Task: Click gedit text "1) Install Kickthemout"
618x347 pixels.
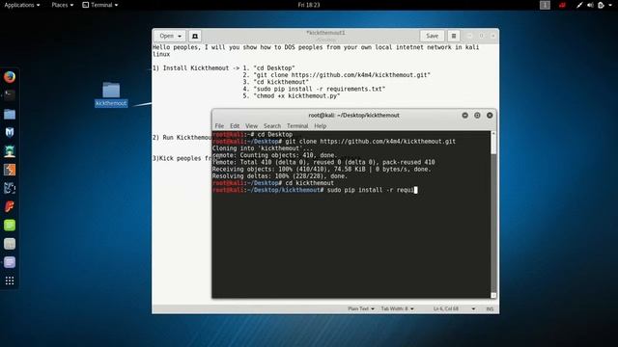Action: coord(190,68)
